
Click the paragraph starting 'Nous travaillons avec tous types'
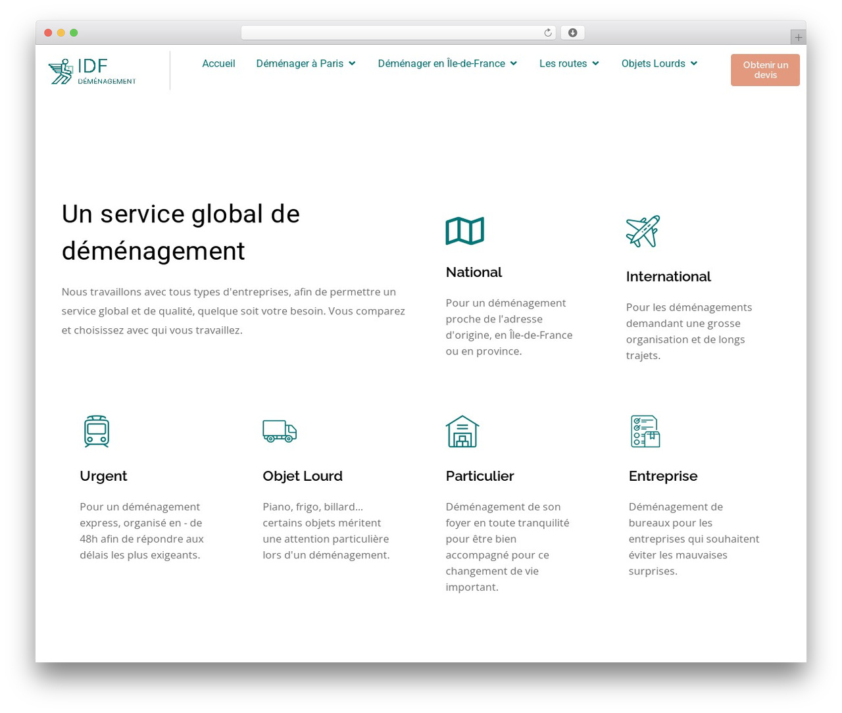tap(234, 310)
